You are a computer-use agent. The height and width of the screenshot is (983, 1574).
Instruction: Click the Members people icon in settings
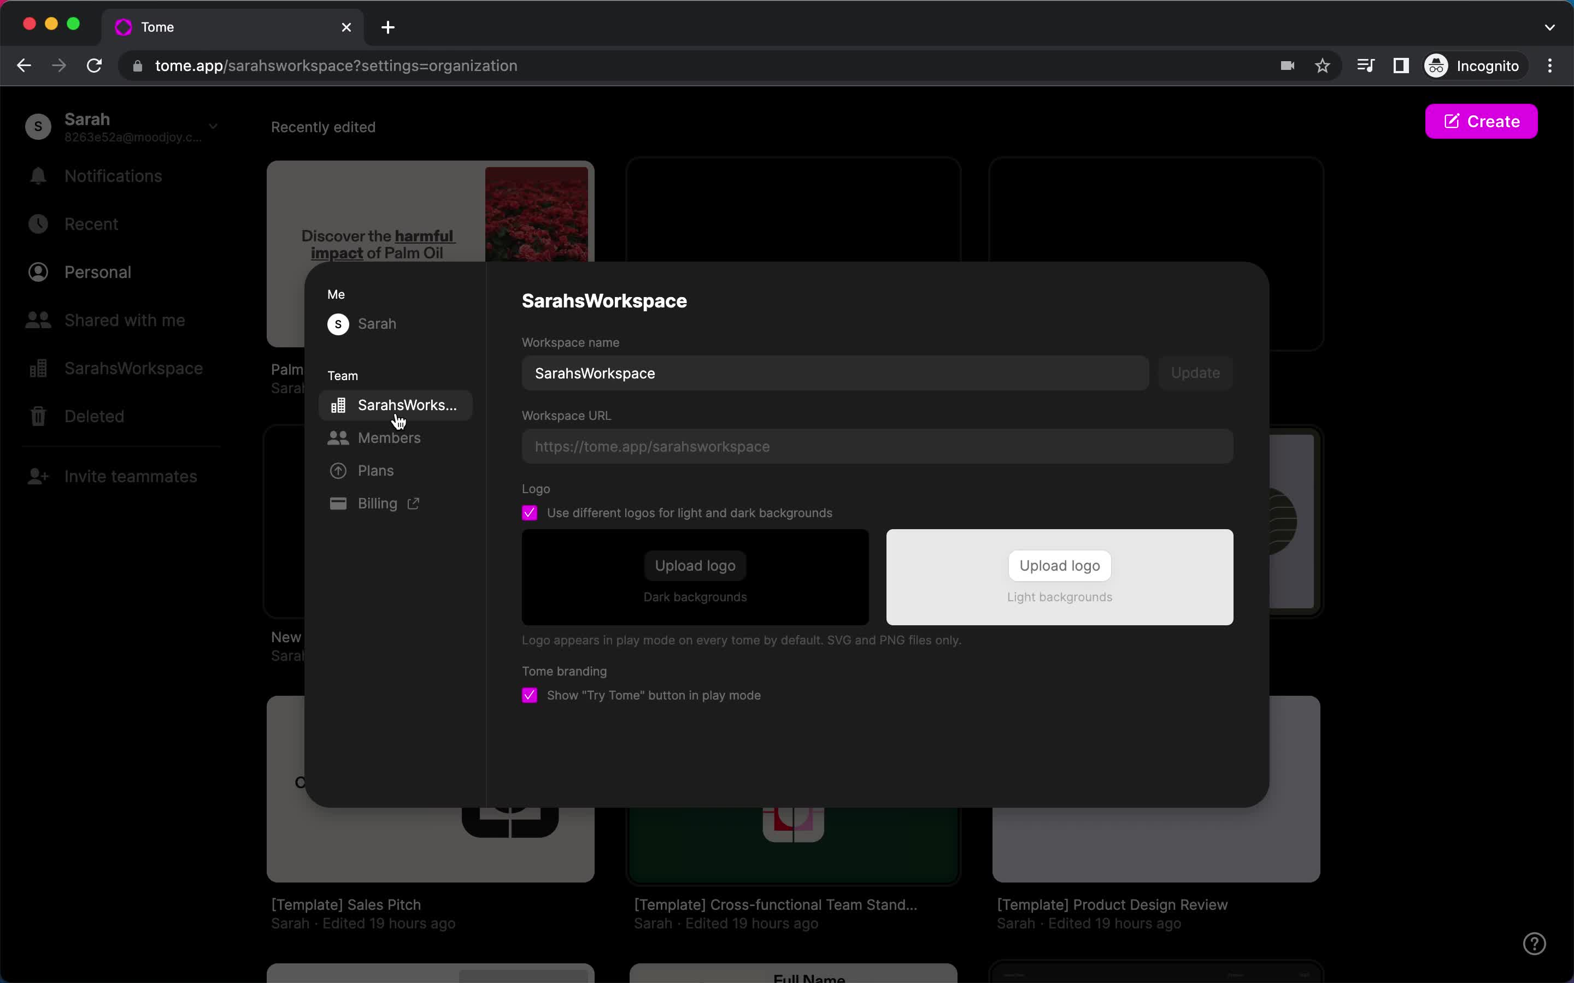[x=338, y=438]
